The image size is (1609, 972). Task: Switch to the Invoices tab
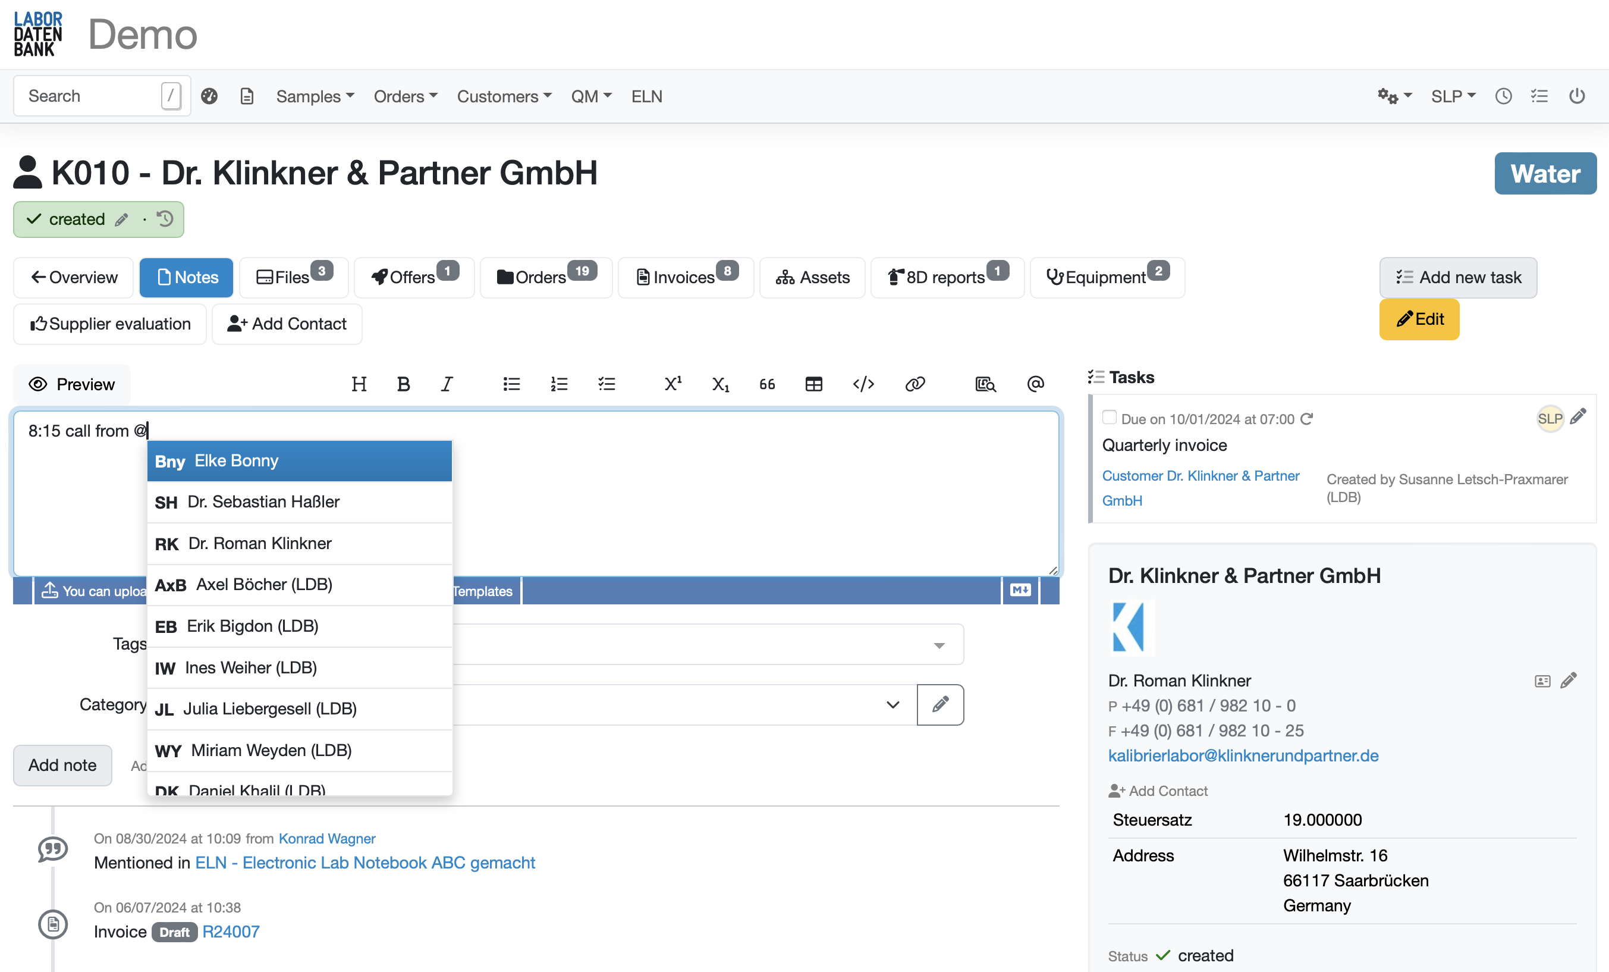pos(685,277)
